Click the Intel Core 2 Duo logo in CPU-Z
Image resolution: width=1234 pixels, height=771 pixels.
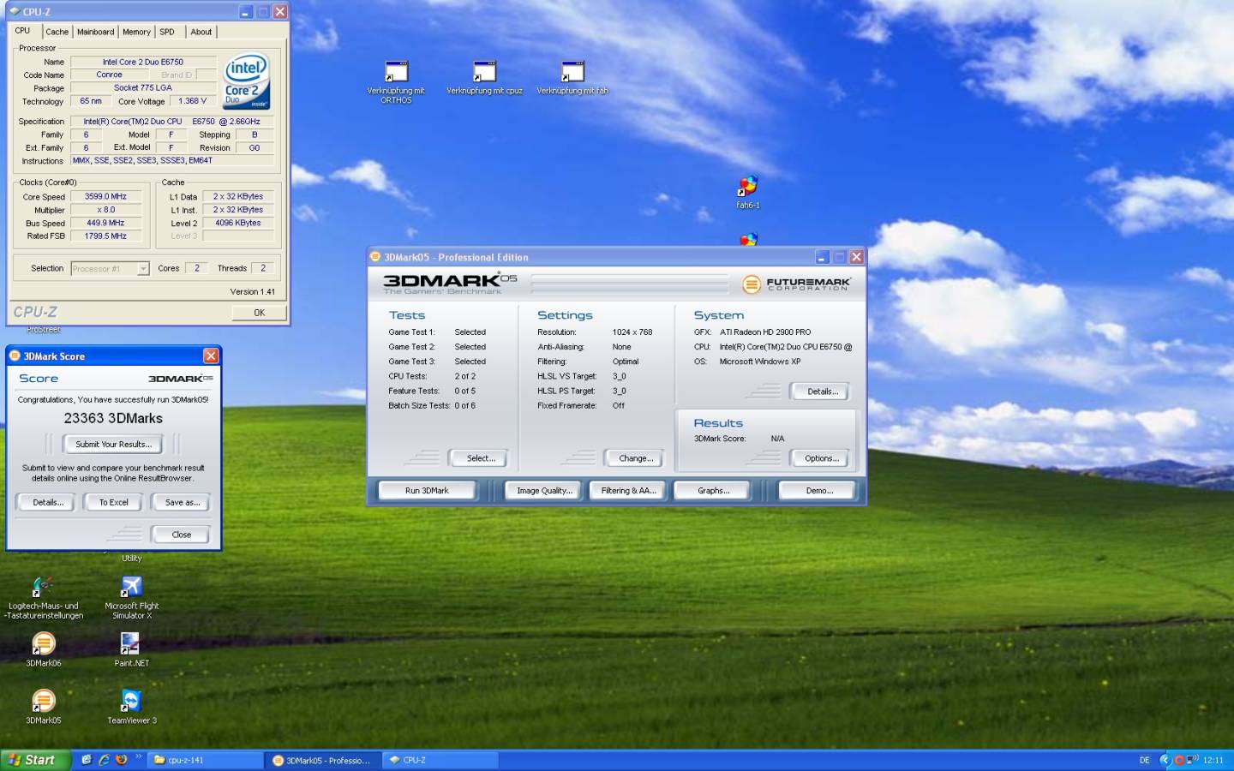click(x=247, y=81)
